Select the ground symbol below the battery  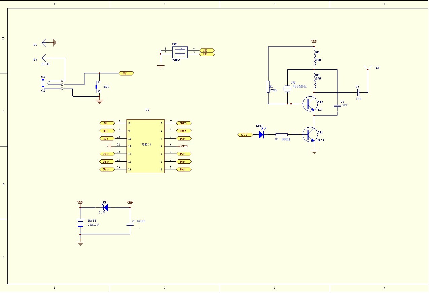(x=80, y=243)
